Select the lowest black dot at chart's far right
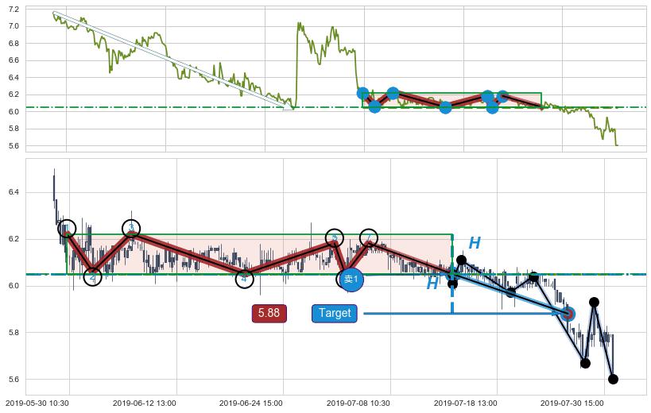Image resolution: width=651 pixels, height=413 pixels. pos(613,379)
